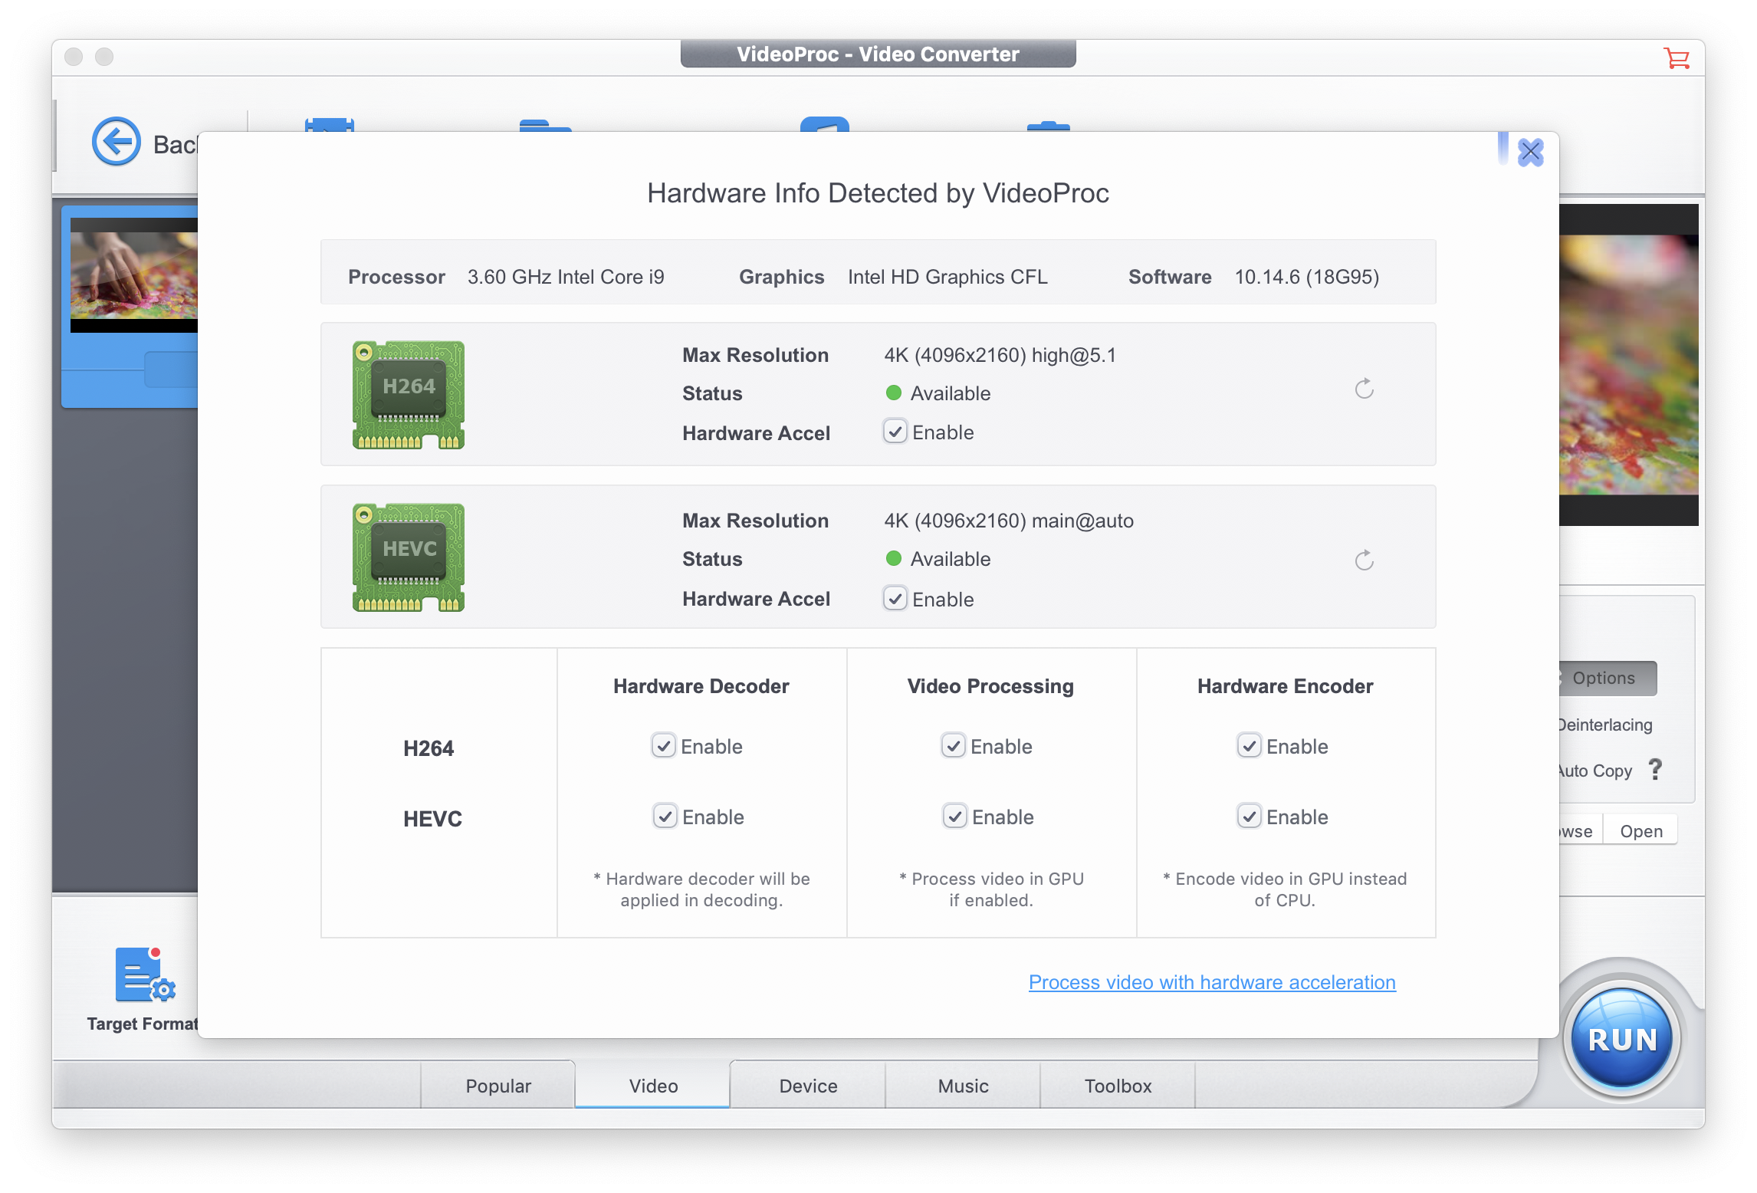Click the '3.60 GHz Intel Core i9' text
Image resolution: width=1757 pixels, height=1193 pixels.
566,277
